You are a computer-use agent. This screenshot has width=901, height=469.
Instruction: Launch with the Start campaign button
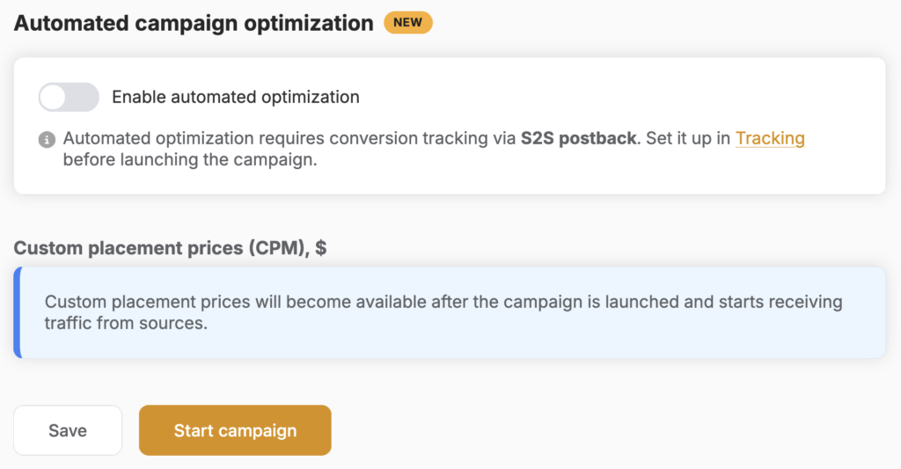pos(235,430)
